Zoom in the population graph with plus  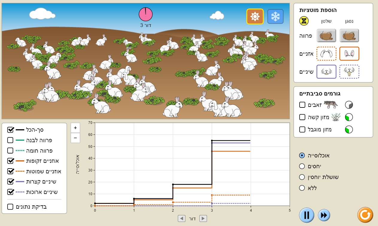(75, 128)
